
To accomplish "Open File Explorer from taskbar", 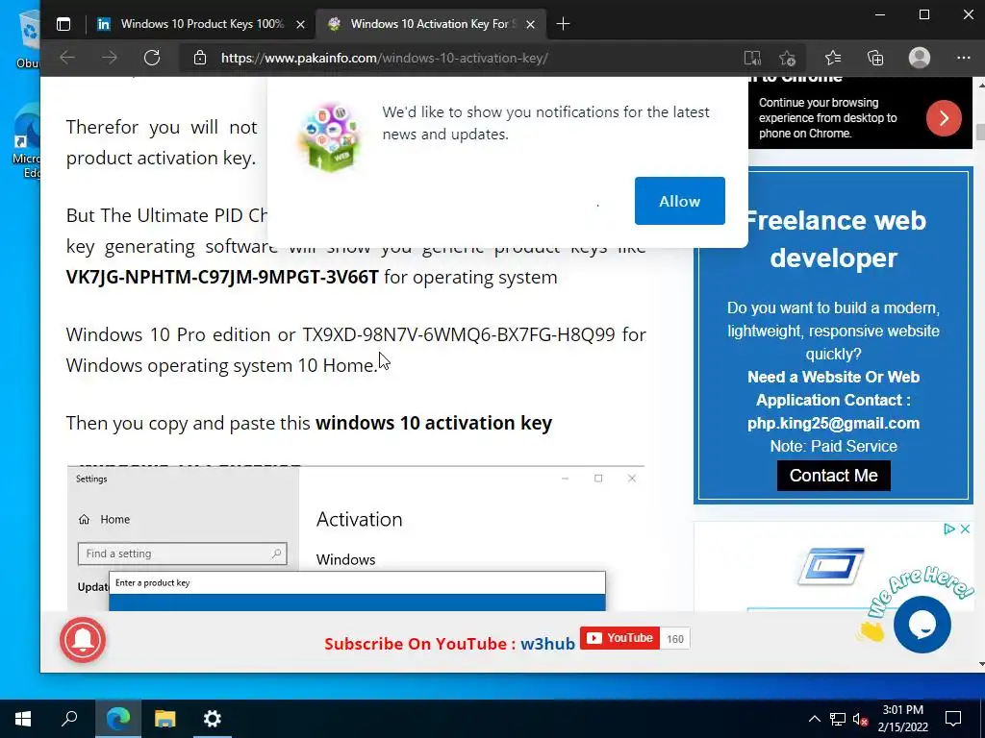I will (x=165, y=719).
